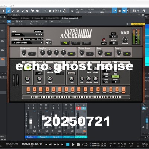Click the music note icon in sidebar

(3, 22)
